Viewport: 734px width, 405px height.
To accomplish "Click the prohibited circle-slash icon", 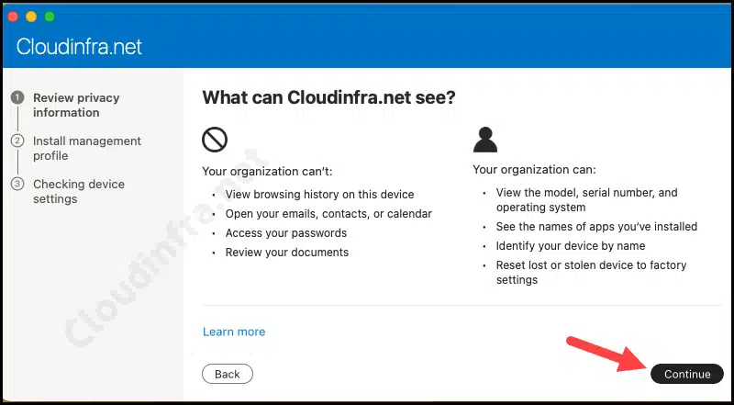I will [215, 140].
